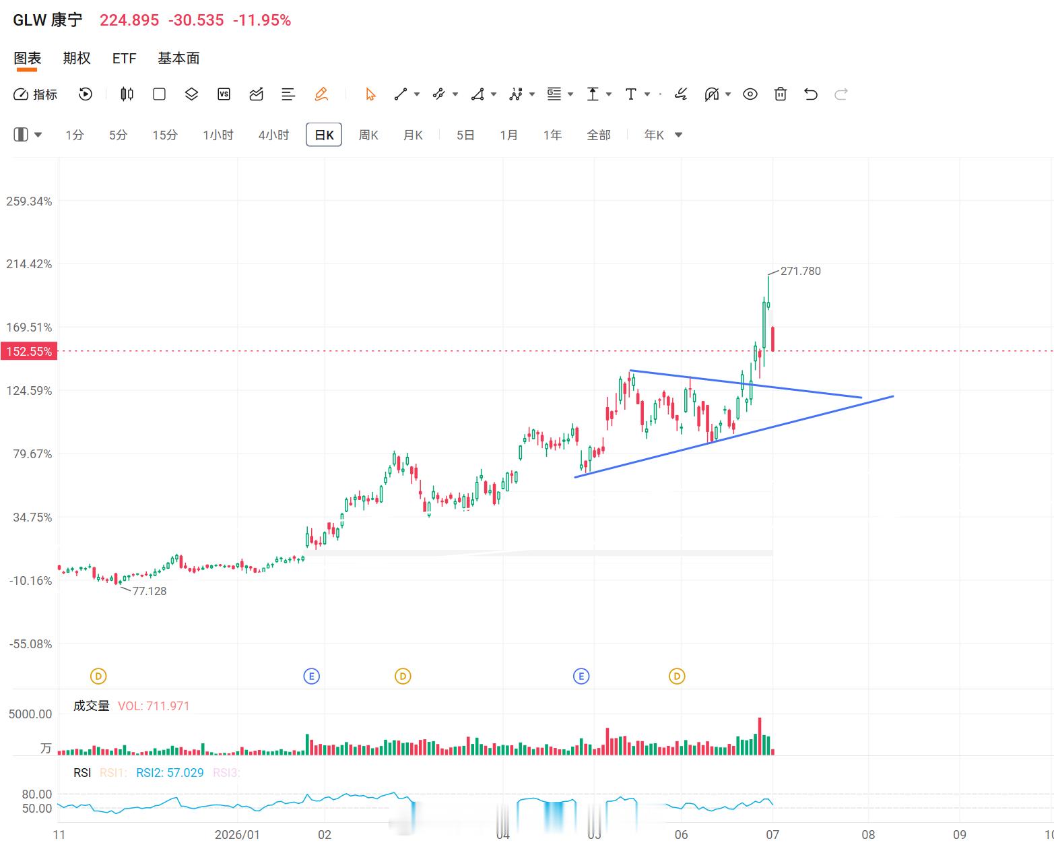Click the magnet snap drawing icon
This screenshot has height=845, width=1054.
[712, 94]
